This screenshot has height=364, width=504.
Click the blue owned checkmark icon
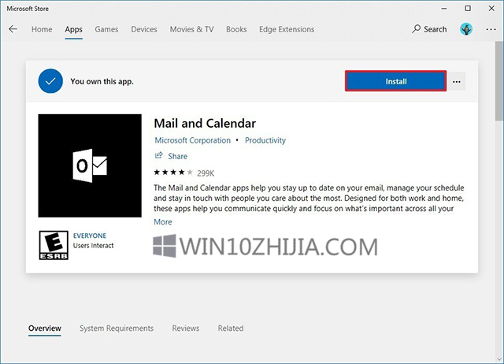pyautogui.click(x=50, y=81)
